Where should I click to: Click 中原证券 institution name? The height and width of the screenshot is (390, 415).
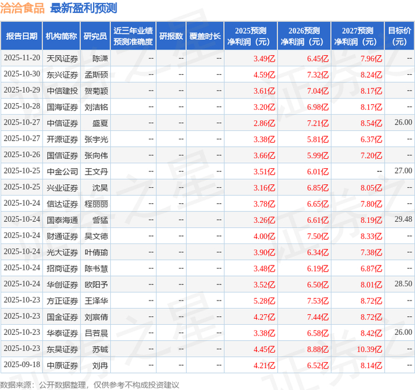pyautogui.click(x=62, y=365)
